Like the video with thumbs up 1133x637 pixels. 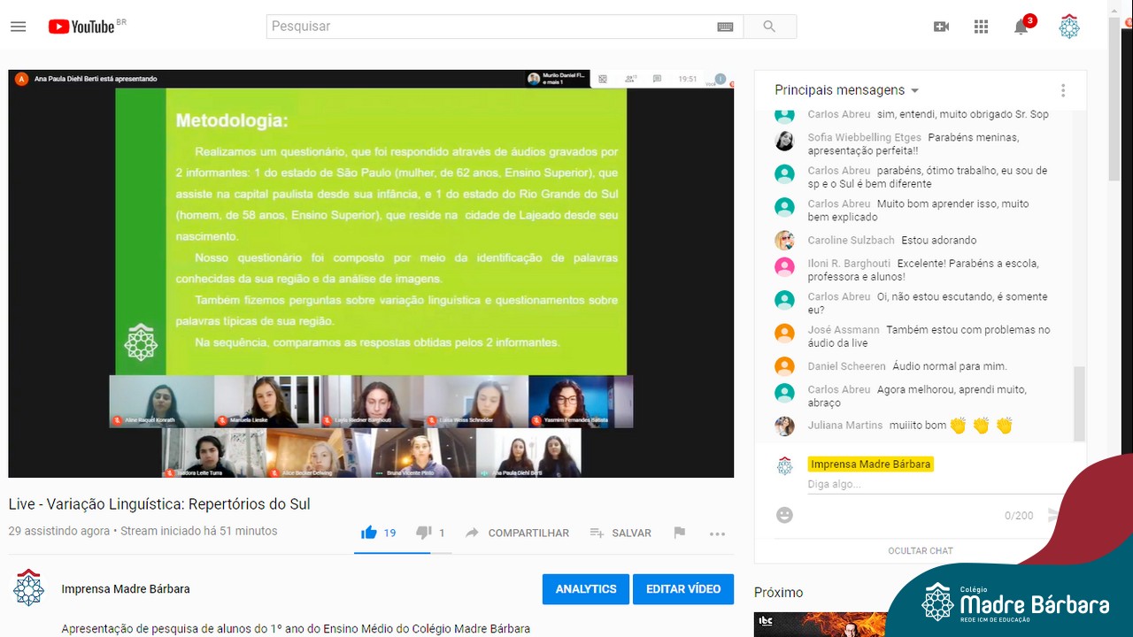tap(369, 533)
